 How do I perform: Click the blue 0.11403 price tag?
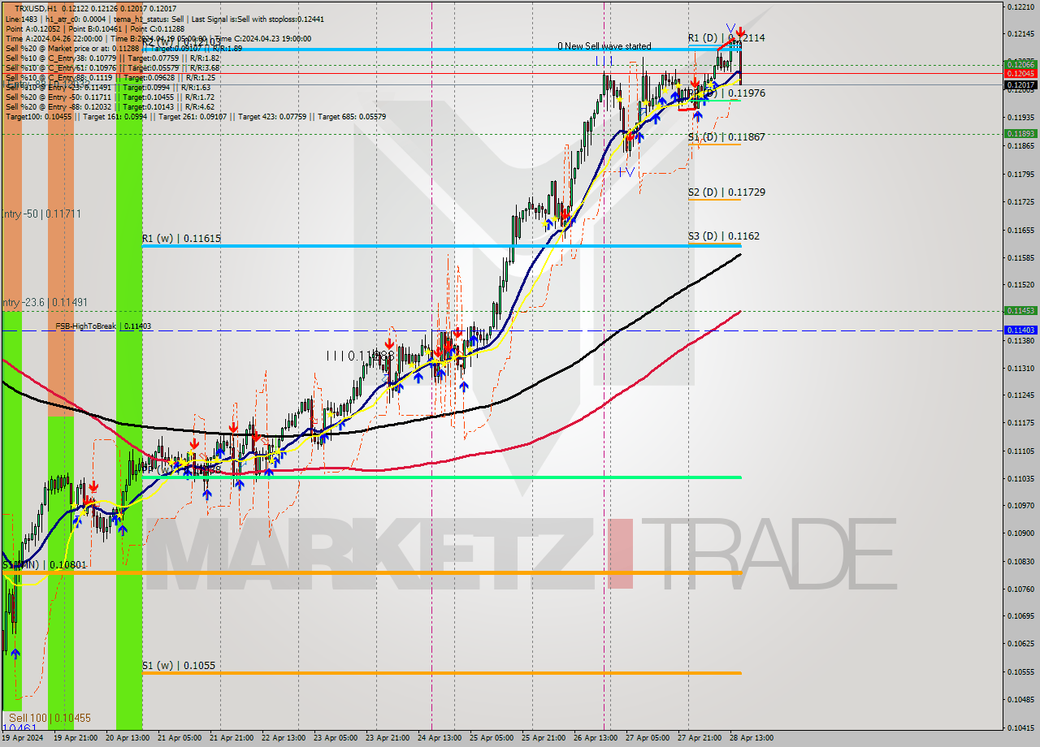pos(1020,330)
